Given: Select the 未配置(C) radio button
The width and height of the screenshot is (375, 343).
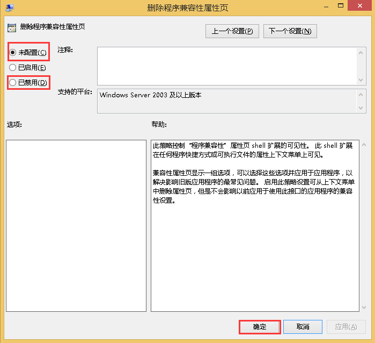Looking at the screenshot, I should coord(13,52).
